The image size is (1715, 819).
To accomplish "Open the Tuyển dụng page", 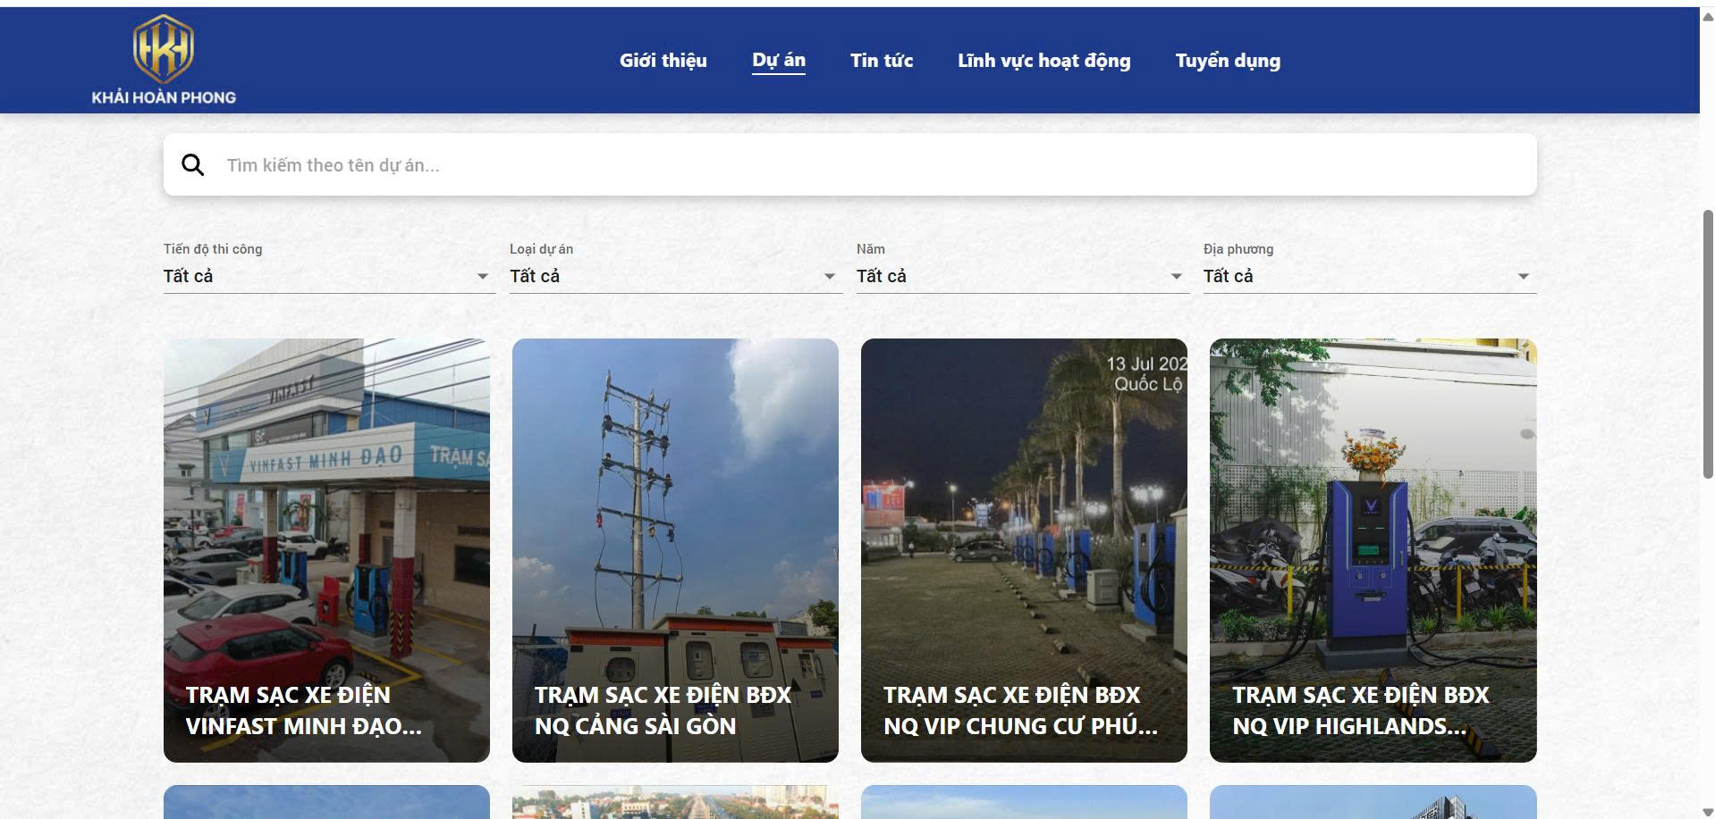I will tap(1228, 61).
